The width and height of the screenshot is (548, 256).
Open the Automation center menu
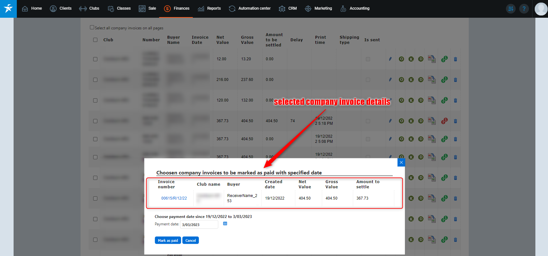[250, 8]
